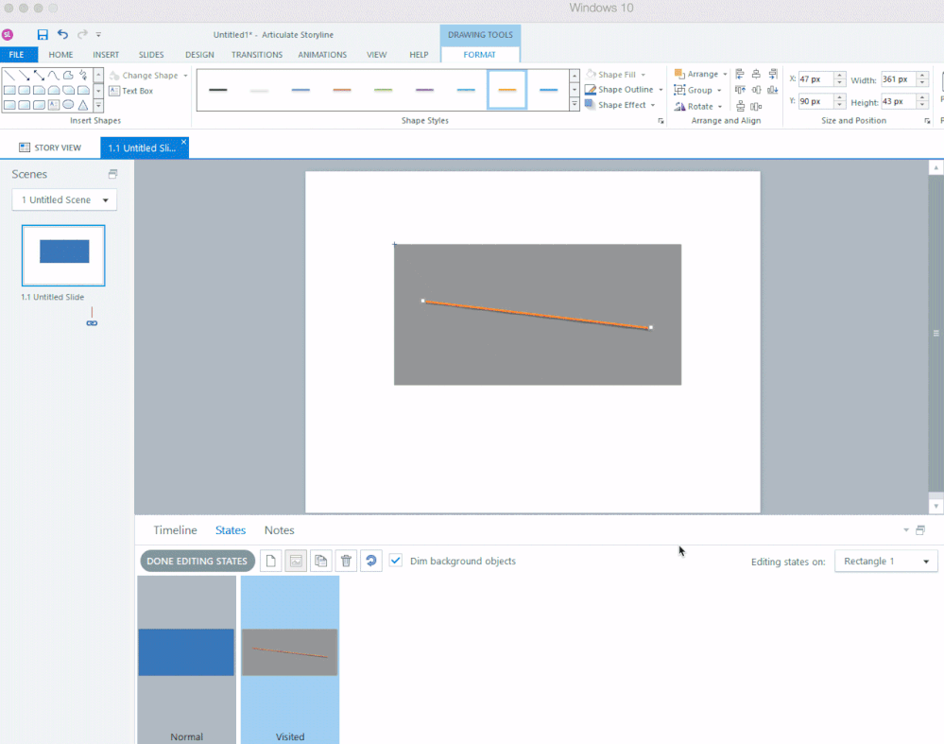This screenshot has width=944, height=744.
Task: Click the Save icon in quick access toolbar
Action: pyautogui.click(x=43, y=35)
